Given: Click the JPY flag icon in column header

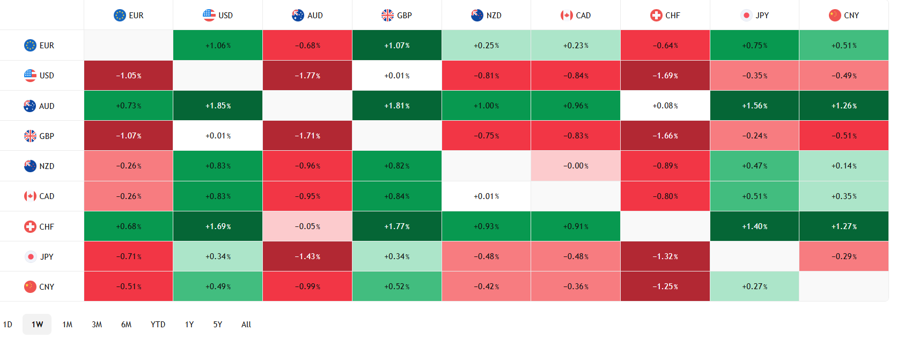Looking at the screenshot, I should pos(746,15).
